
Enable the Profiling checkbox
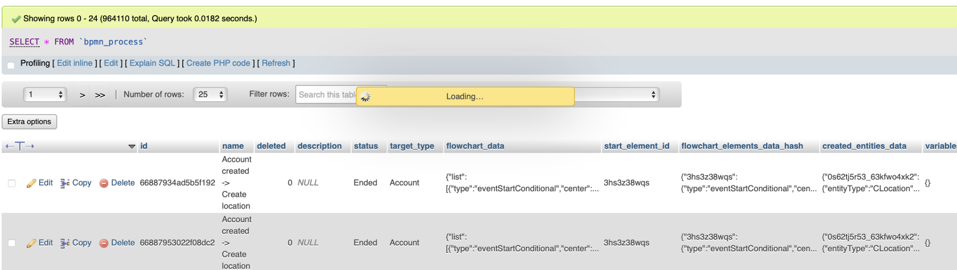pos(11,65)
